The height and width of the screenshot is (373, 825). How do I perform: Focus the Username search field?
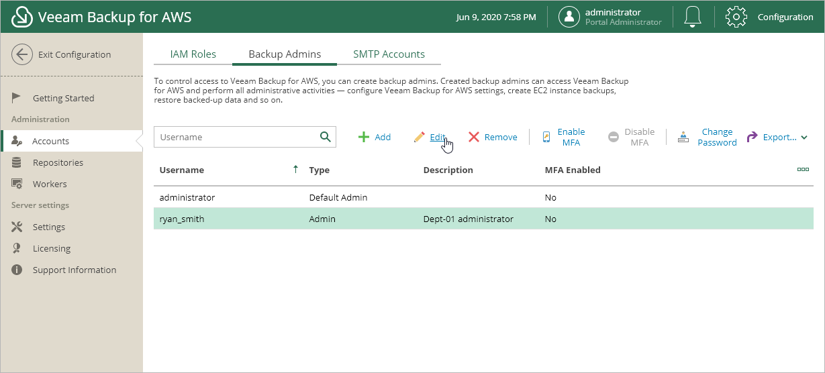tap(245, 137)
